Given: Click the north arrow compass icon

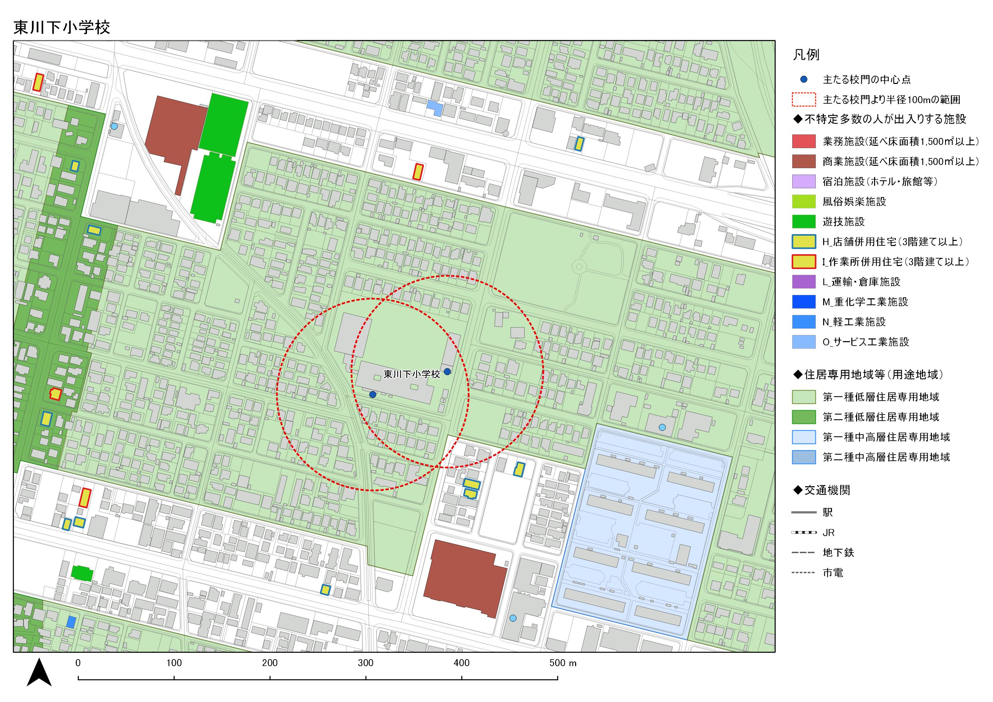Looking at the screenshot, I should pyautogui.click(x=39, y=673).
